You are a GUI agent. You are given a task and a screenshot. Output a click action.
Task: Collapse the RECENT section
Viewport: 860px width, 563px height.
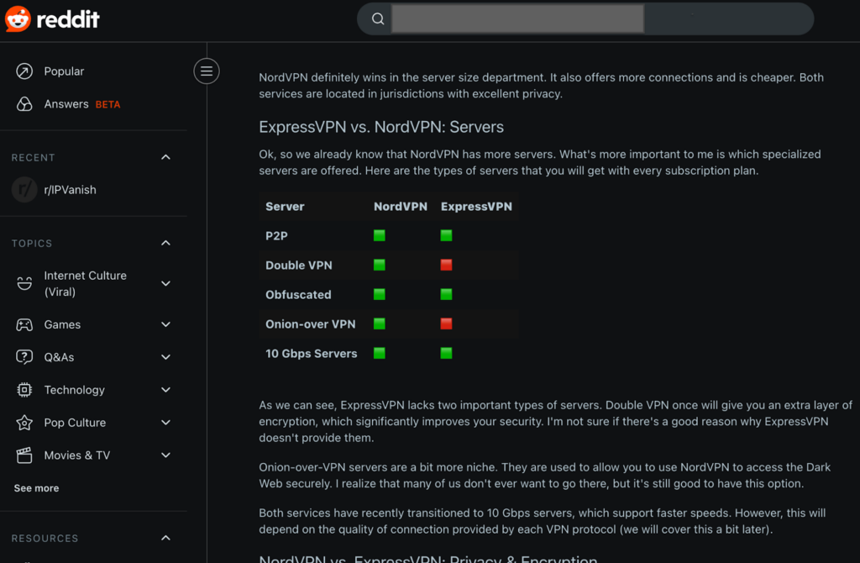[165, 157]
